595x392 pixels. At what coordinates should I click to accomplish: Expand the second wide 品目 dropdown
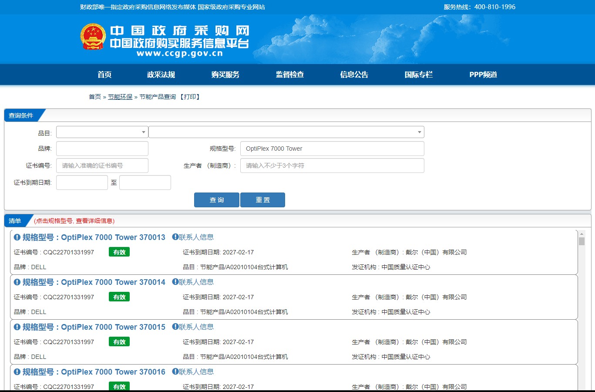[x=286, y=132]
